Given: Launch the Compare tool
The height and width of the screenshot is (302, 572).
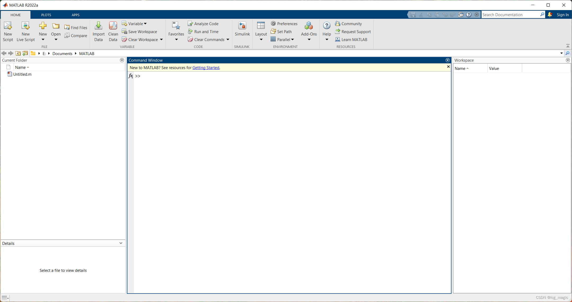Looking at the screenshot, I should pyautogui.click(x=76, y=35).
